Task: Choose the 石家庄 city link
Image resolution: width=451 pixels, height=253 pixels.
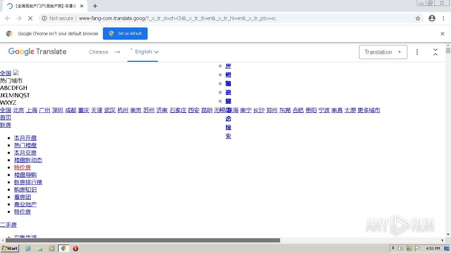Action: tap(178, 110)
